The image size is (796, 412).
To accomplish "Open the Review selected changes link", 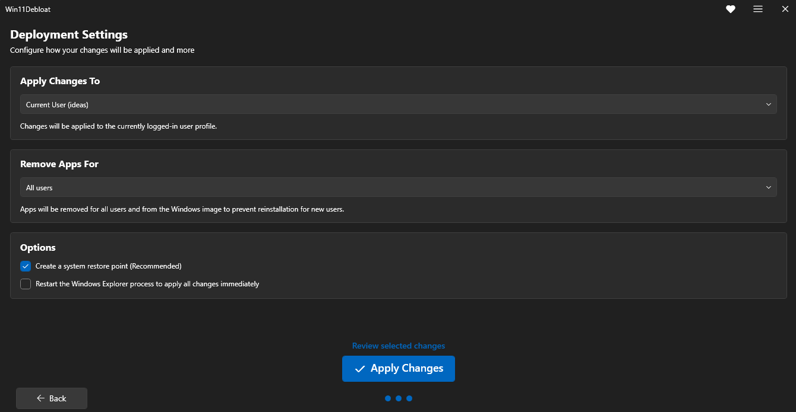I will coord(399,346).
